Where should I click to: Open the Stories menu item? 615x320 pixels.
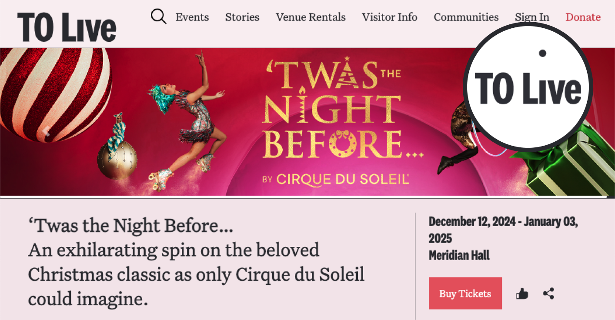[x=242, y=17]
